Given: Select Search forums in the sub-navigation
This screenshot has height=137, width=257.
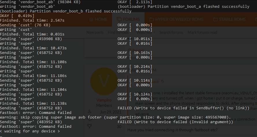Looking at the screenshot, I should pos(171,32).
